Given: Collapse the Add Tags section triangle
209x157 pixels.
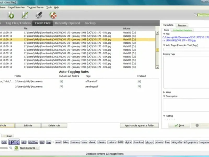Looking at the screenshot, I should click(164, 45).
